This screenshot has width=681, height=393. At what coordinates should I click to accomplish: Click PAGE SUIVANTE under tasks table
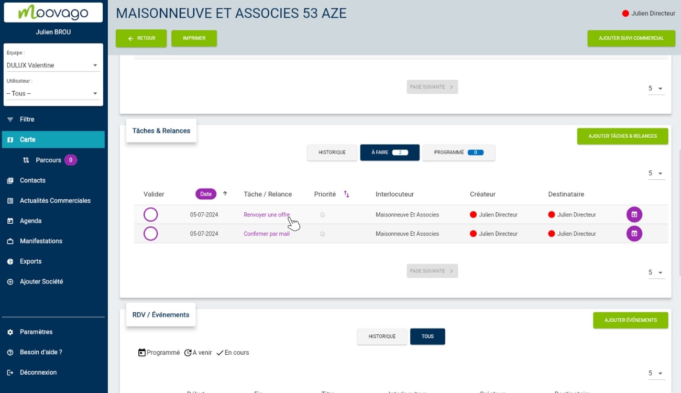(432, 271)
